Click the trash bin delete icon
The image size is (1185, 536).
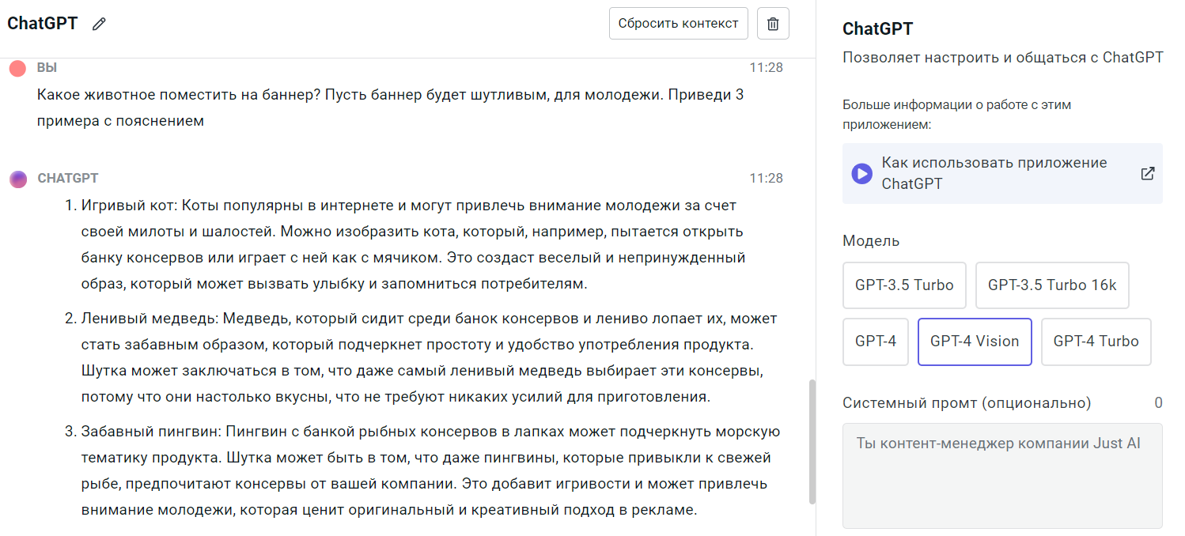click(773, 24)
